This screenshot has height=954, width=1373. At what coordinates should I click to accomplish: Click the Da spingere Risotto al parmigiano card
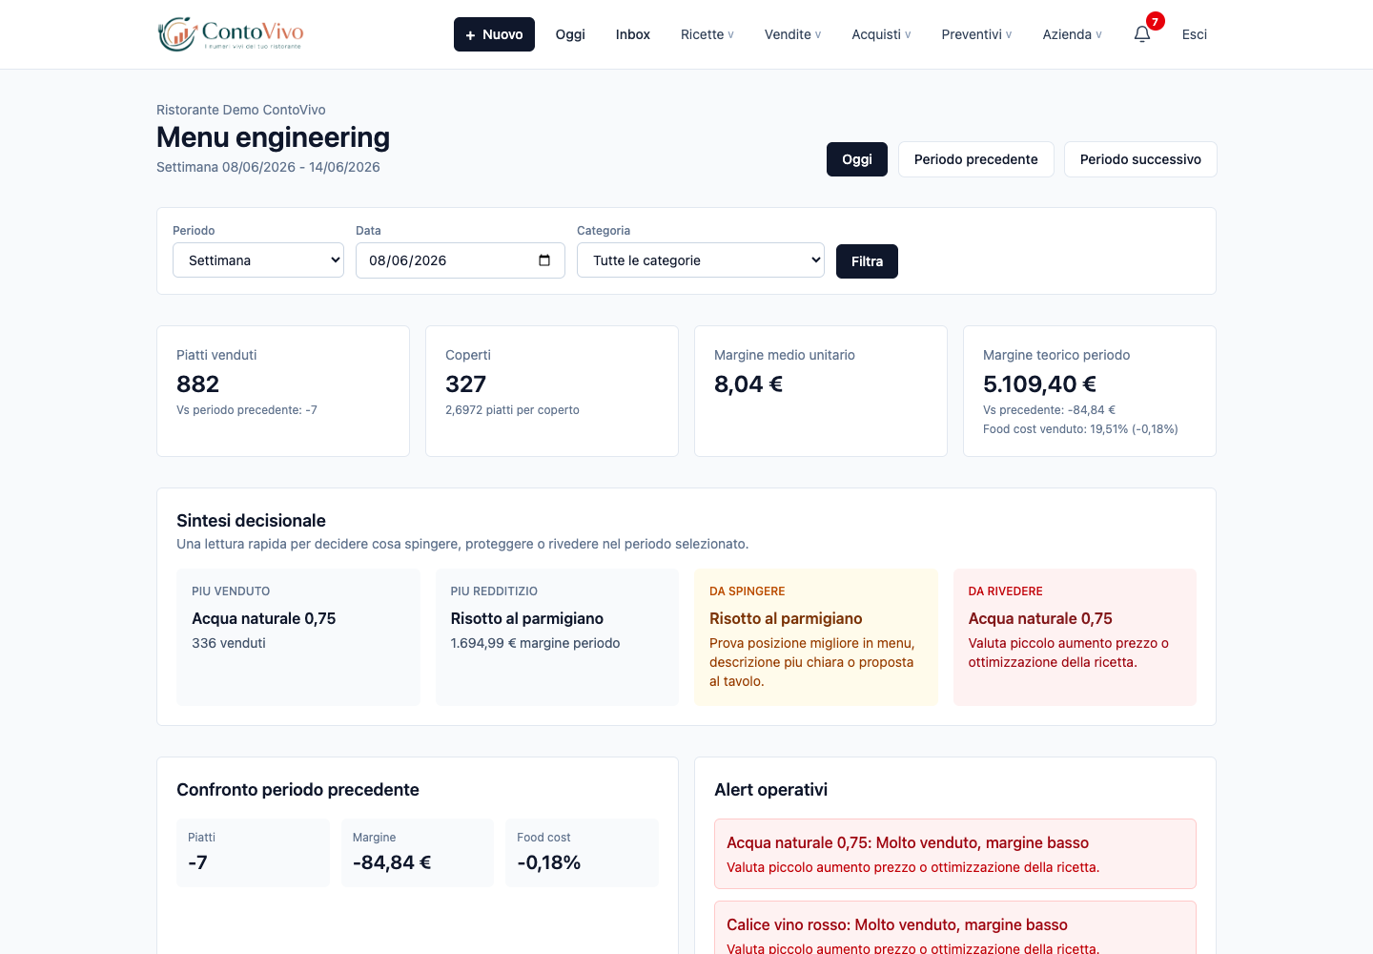816,637
